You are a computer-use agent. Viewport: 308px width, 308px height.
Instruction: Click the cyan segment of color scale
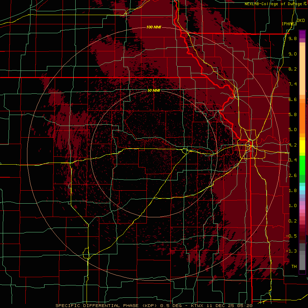pos(302,188)
